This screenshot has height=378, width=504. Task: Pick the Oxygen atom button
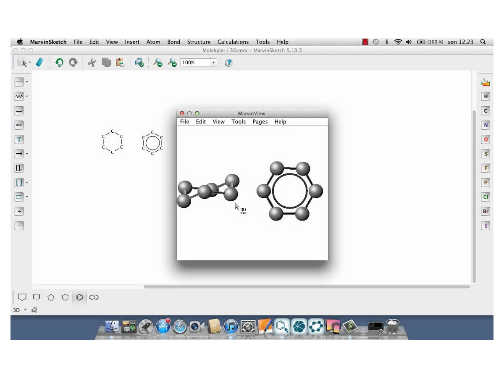[486, 139]
